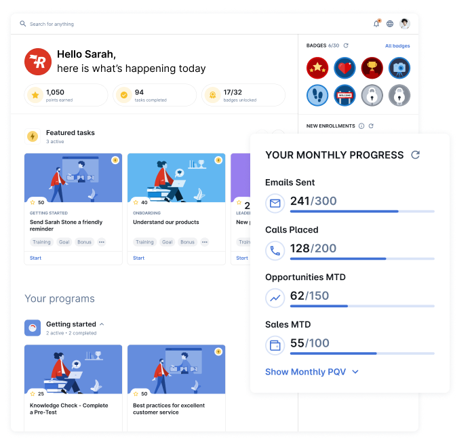The width and height of the screenshot is (472, 445).
Task: Click Training tag on Send Sarah Stone card
Action: (x=41, y=242)
